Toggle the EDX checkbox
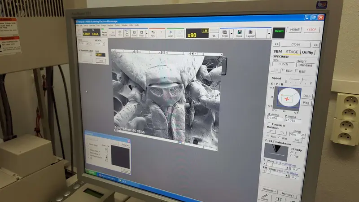Image resolution: width=359 pixels, height=202 pixels. pyautogui.click(x=284, y=70)
